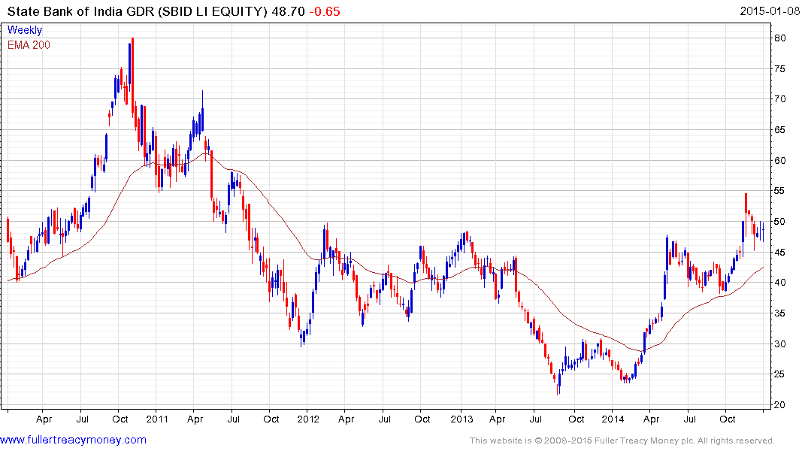The image size is (808, 451).
Task: Click the copyright notice text
Action: coord(622,440)
